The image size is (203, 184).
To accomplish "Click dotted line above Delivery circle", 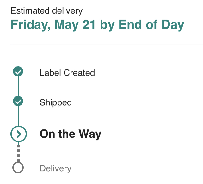I will tap(18, 152).
